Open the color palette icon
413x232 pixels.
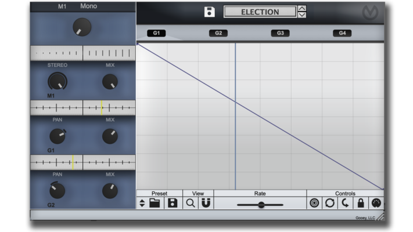click(x=376, y=203)
